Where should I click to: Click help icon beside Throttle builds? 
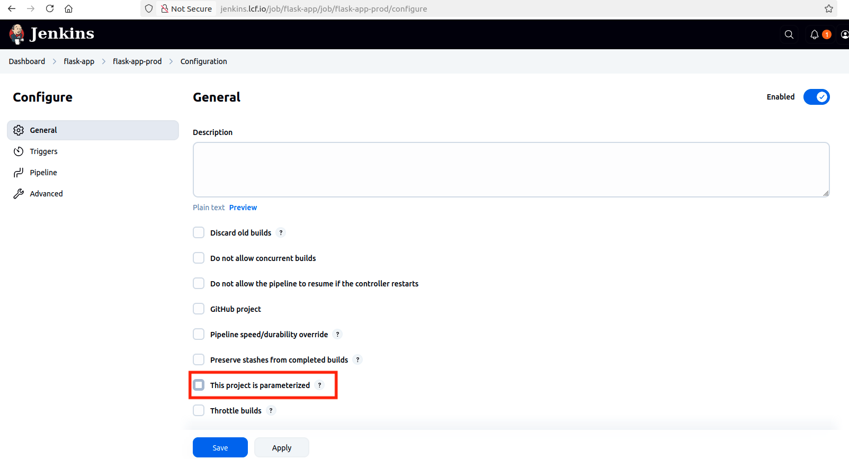[x=271, y=411]
